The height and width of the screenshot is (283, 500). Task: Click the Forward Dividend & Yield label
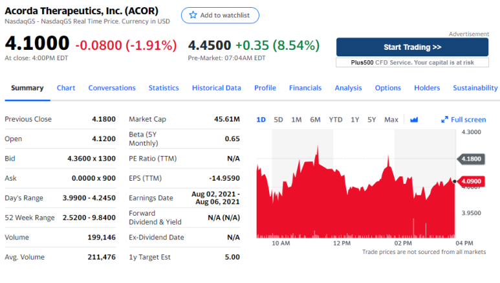click(155, 218)
